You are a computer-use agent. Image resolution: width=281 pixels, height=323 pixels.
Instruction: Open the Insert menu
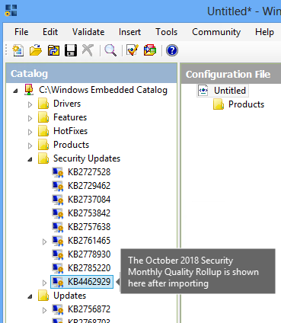[x=129, y=32]
